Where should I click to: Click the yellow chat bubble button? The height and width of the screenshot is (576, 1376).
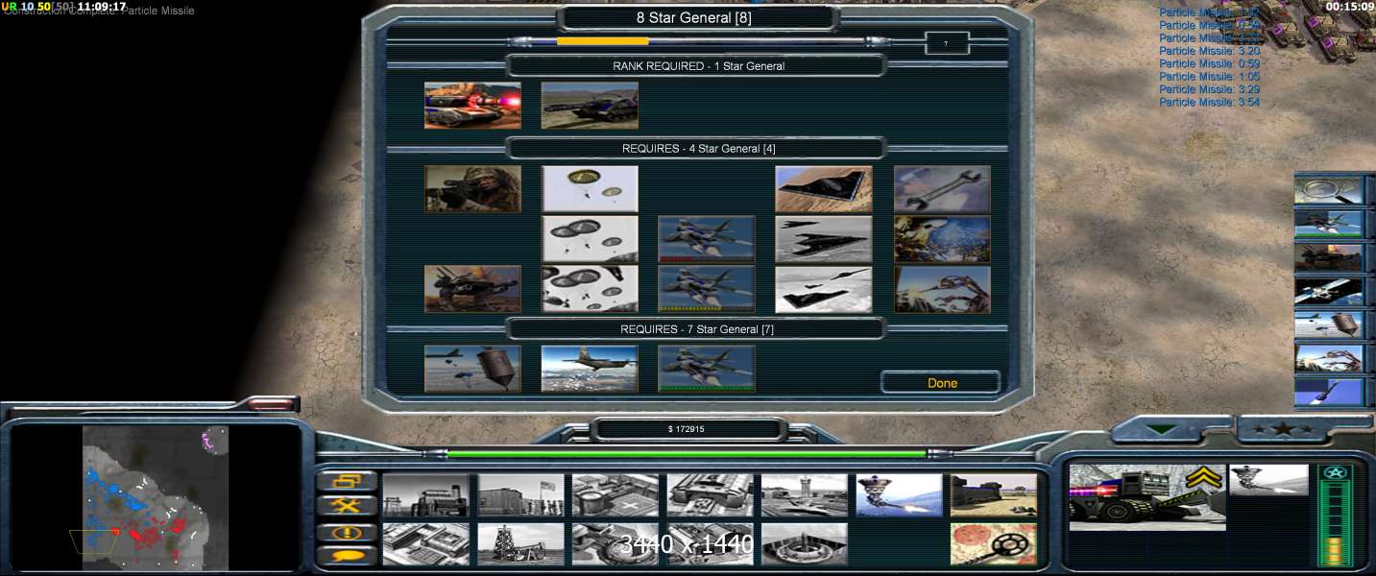pyautogui.click(x=346, y=555)
